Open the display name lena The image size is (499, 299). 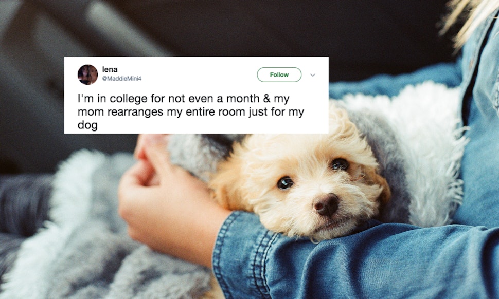[x=110, y=69]
